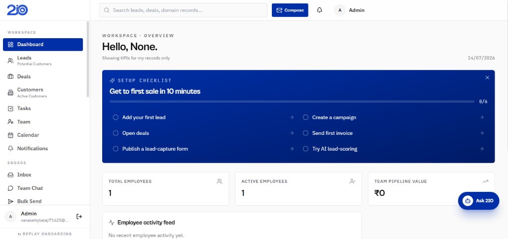Image resolution: width=508 pixels, height=239 pixels.
Task: Open the Tasks menu item
Action: coord(43,109)
